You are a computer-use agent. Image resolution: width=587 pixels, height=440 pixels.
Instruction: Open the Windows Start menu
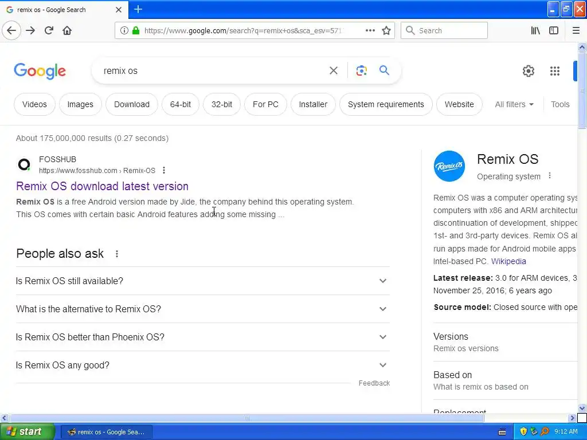point(28,431)
